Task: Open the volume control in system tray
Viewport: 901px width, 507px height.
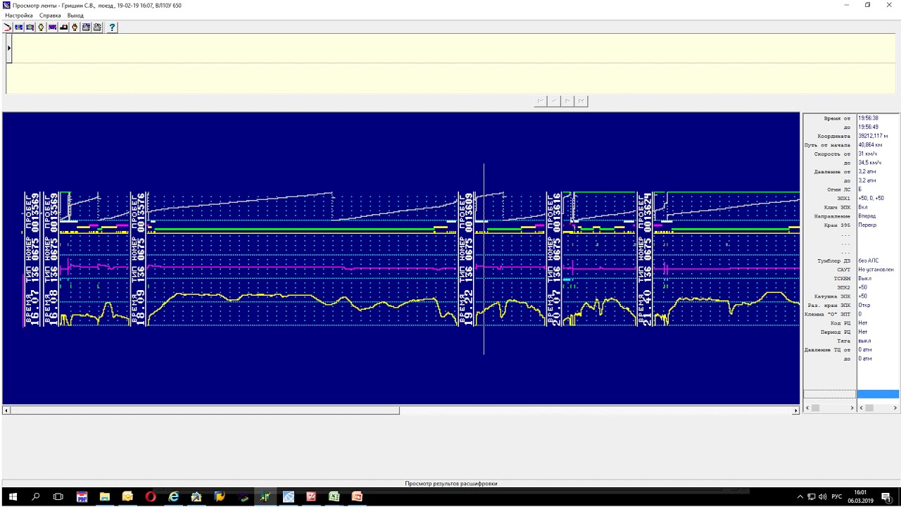Action: click(822, 497)
